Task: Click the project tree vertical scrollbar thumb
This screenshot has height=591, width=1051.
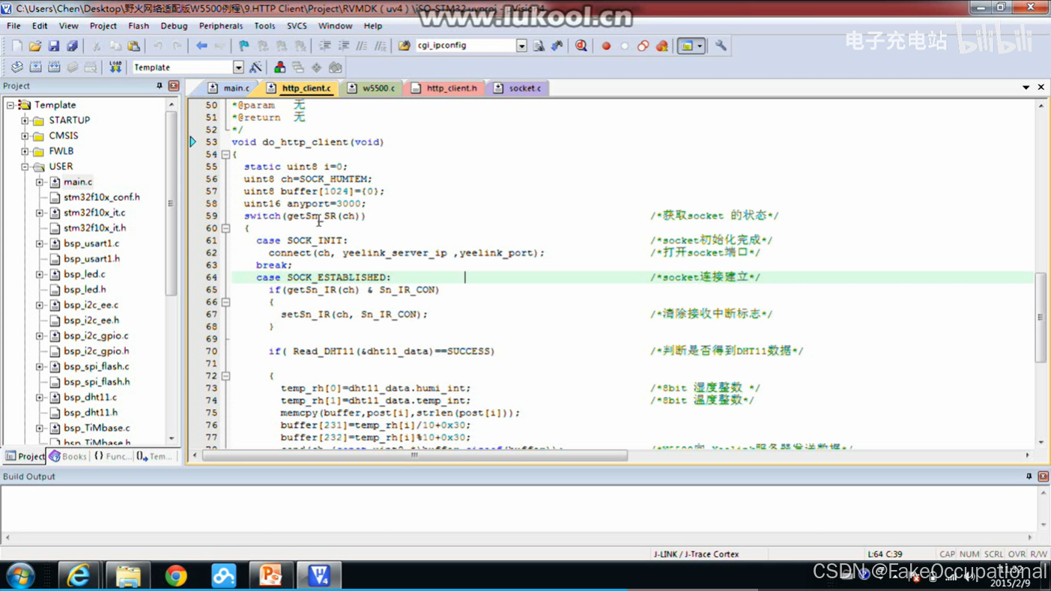Action: tap(172, 204)
